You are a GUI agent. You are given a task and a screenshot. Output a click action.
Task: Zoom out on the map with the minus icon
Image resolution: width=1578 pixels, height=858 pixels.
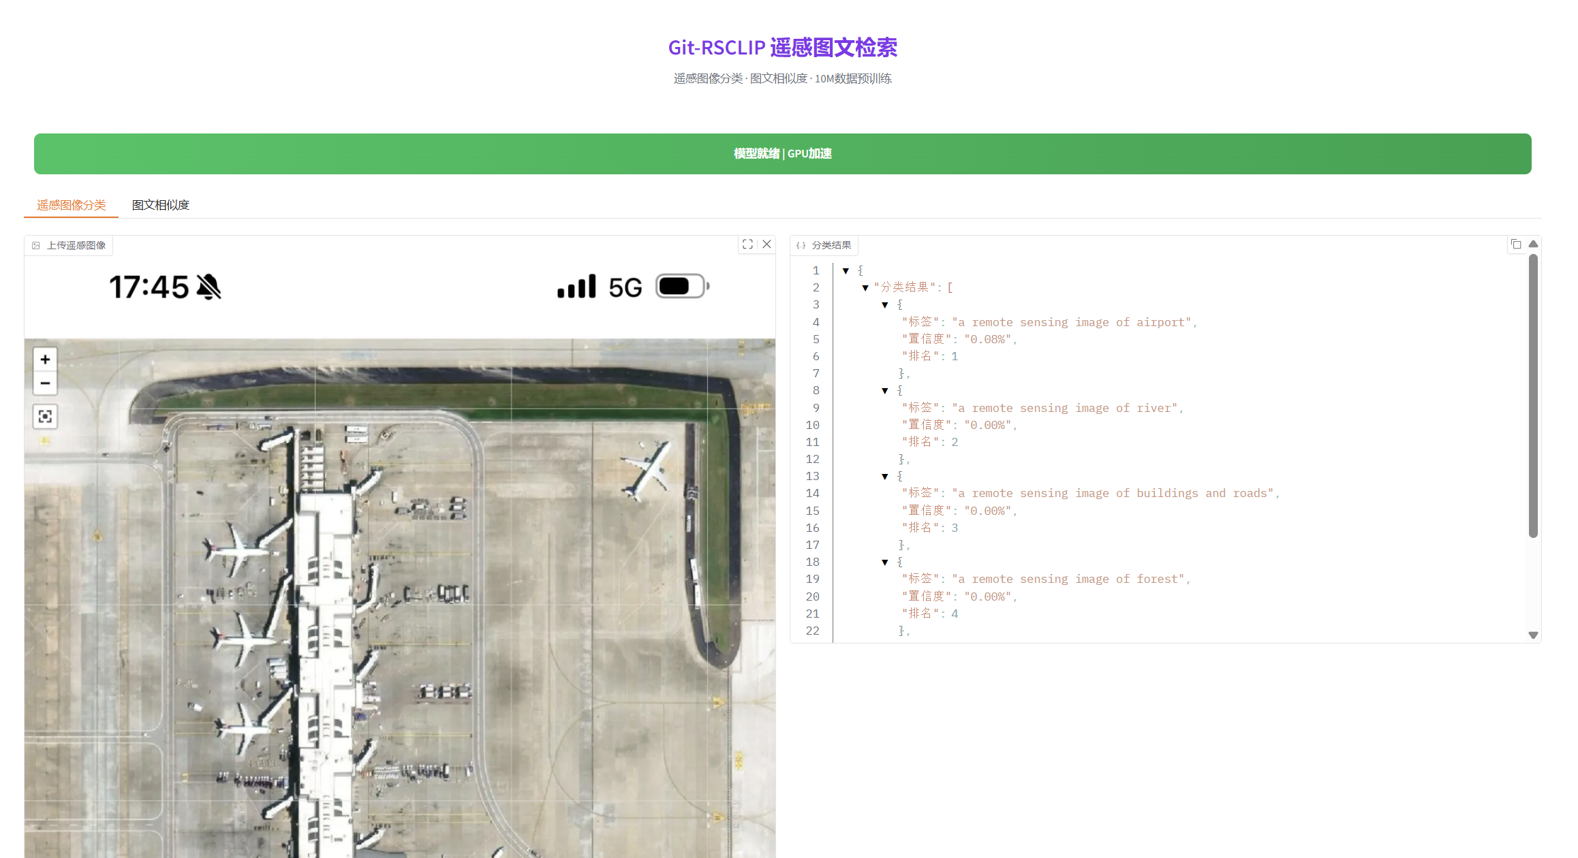tap(45, 383)
